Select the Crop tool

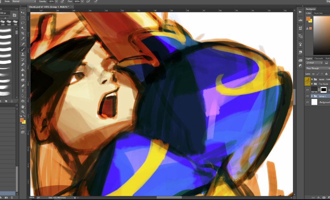click(23, 33)
